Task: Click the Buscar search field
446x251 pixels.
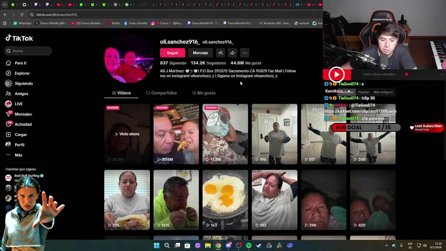Action: tap(29, 51)
